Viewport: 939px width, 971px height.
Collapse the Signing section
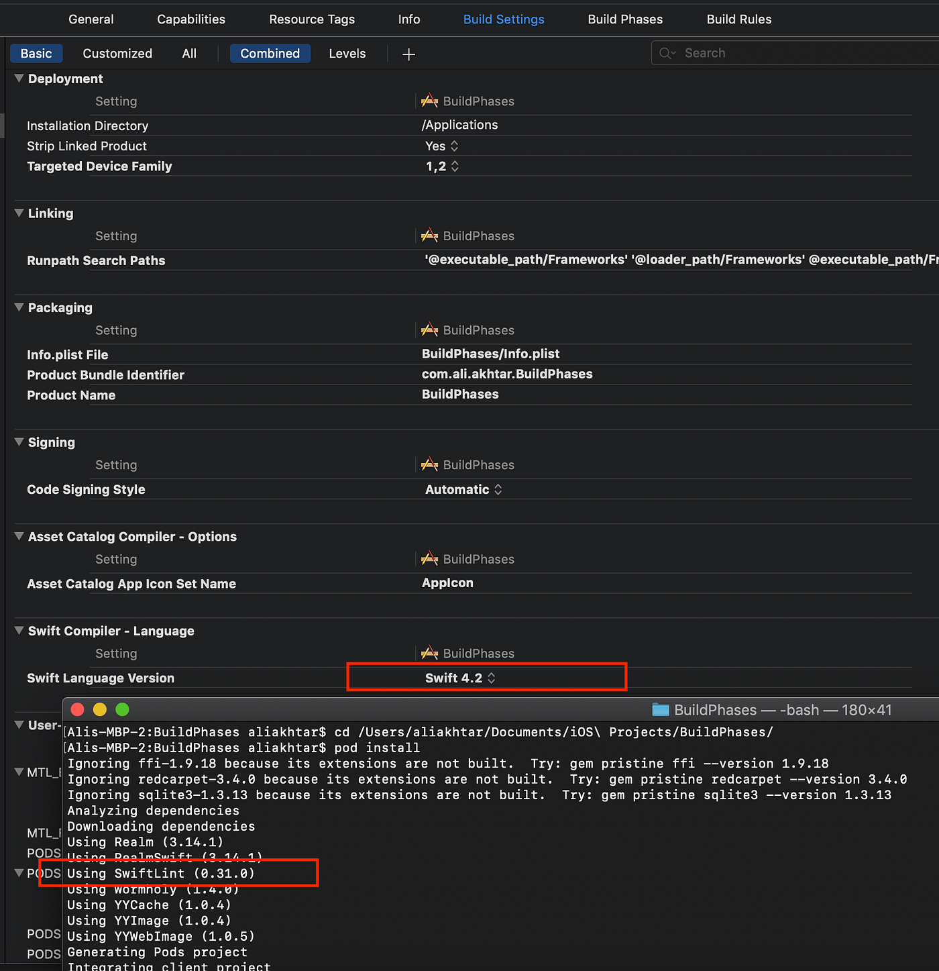[19, 442]
